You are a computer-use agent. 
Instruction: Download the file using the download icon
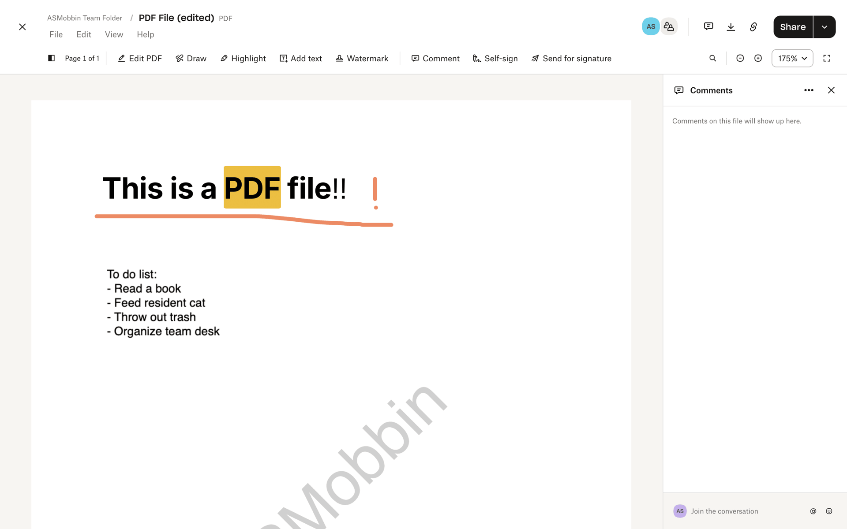point(731,26)
